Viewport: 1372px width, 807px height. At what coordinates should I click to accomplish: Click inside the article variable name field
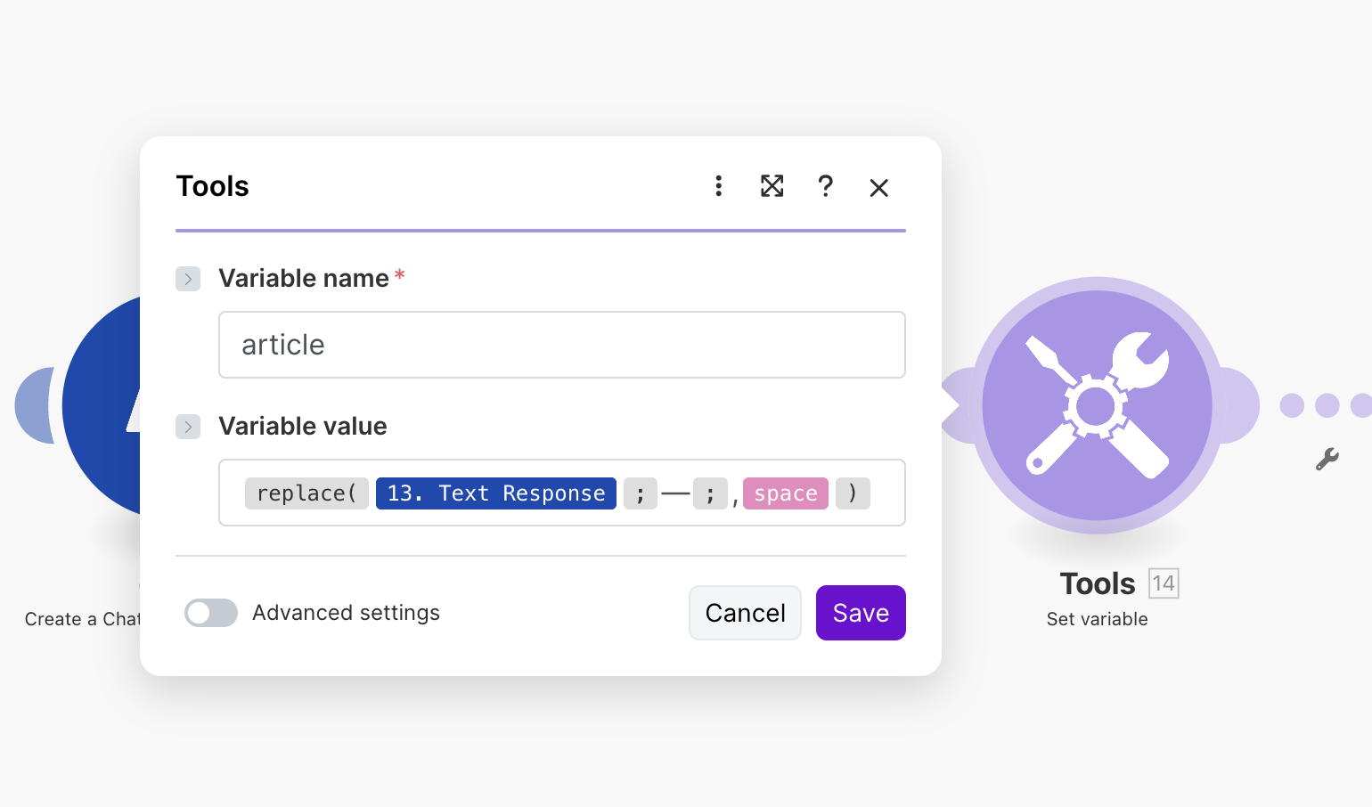tap(561, 345)
